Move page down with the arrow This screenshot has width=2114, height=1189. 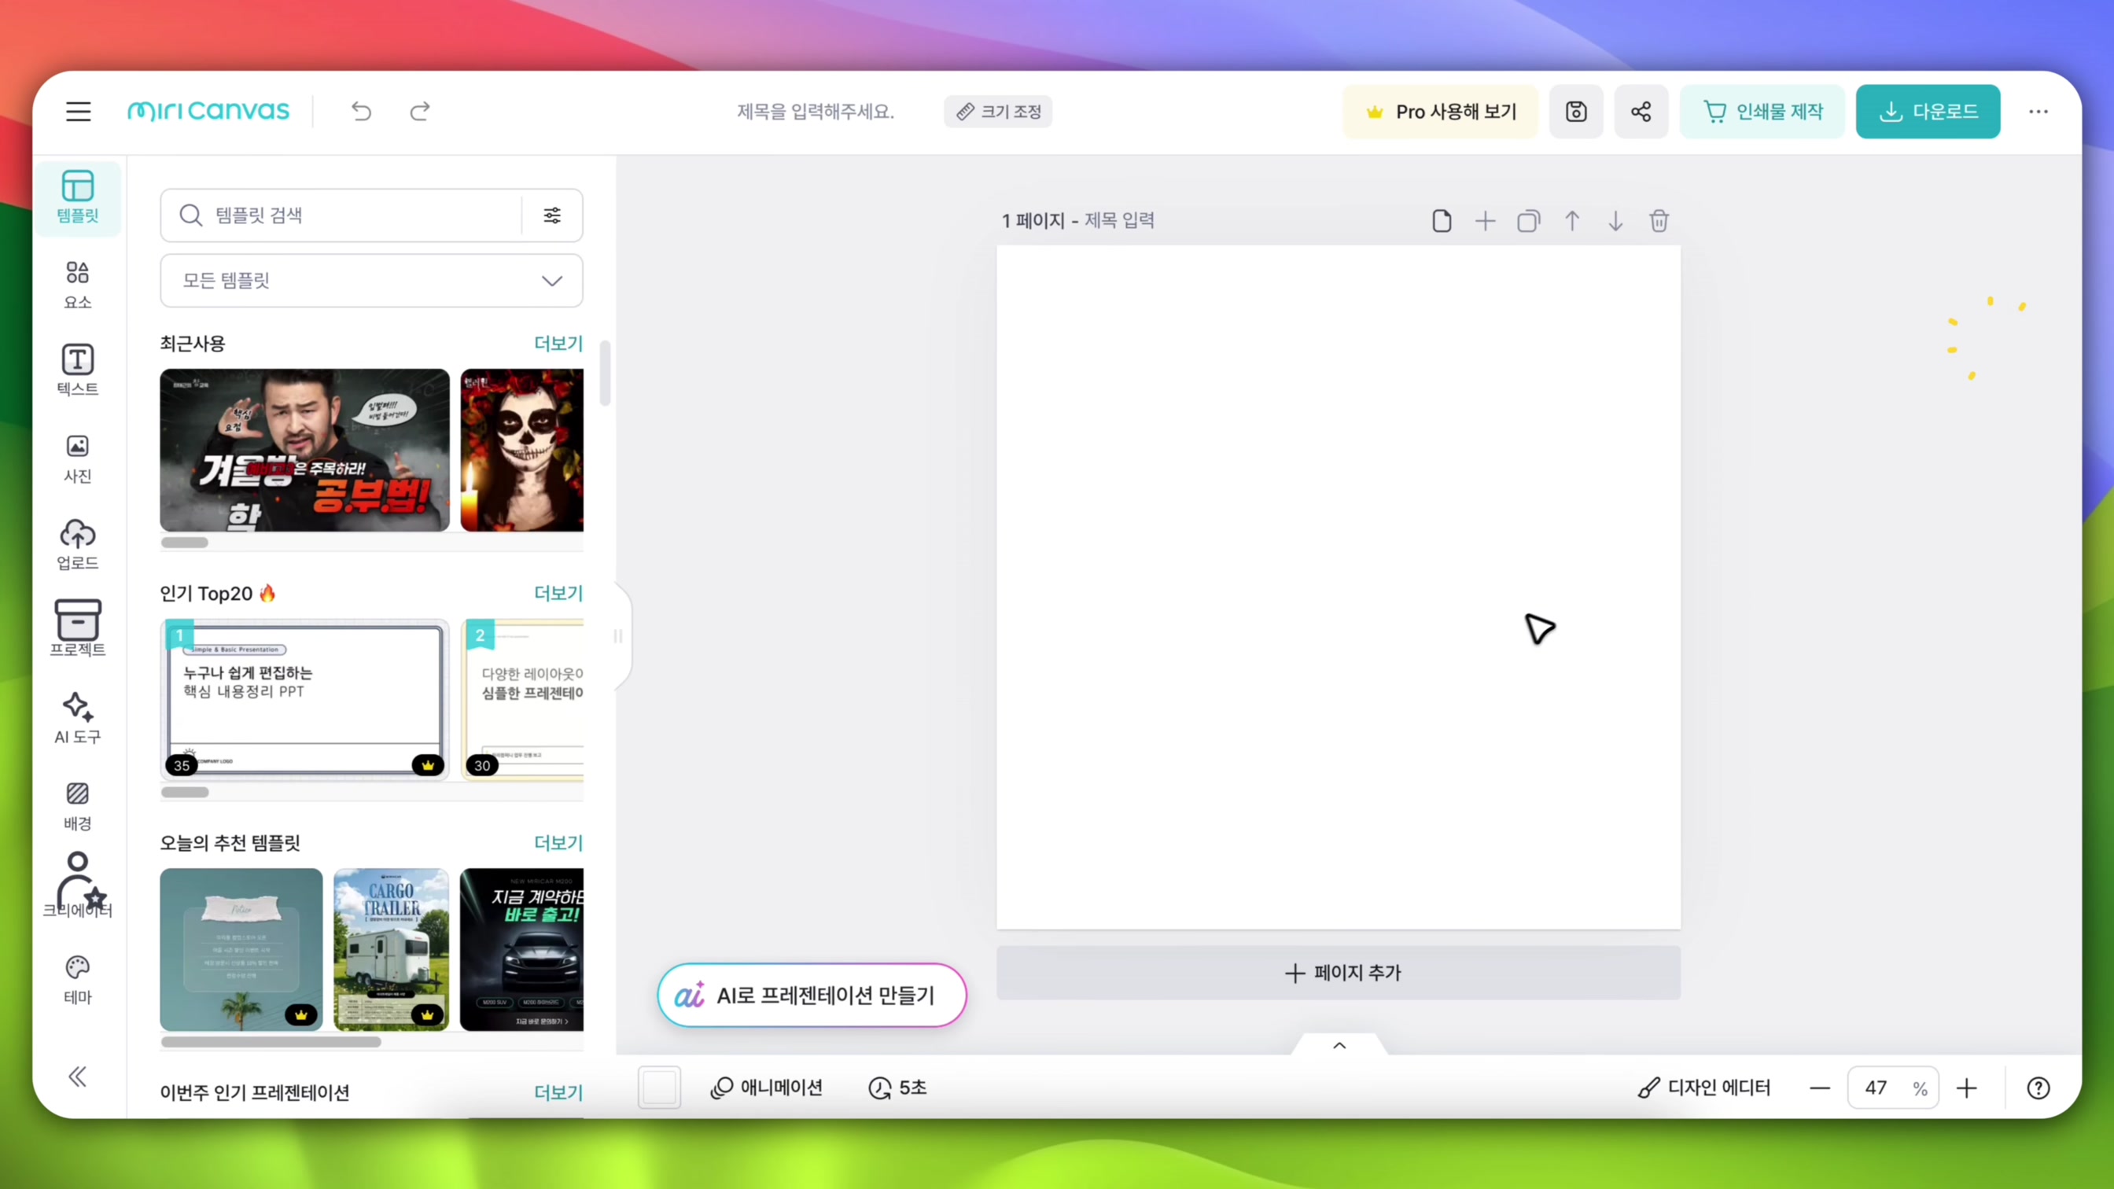click(x=1615, y=221)
